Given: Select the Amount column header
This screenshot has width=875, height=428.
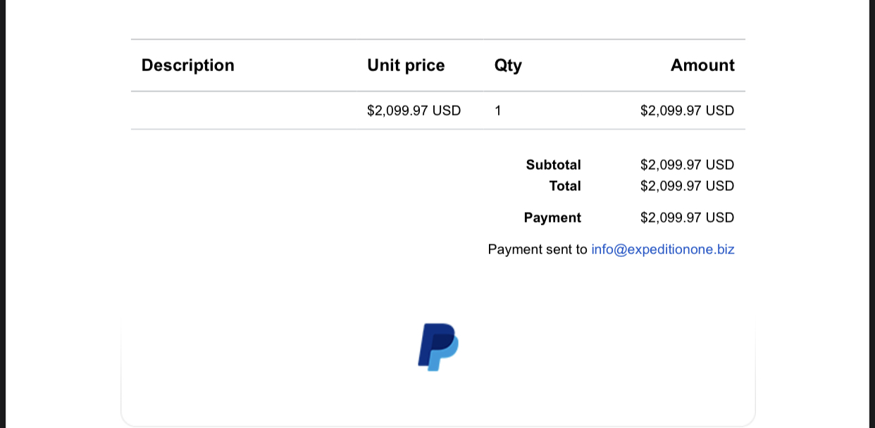Looking at the screenshot, I should point(702,65).
